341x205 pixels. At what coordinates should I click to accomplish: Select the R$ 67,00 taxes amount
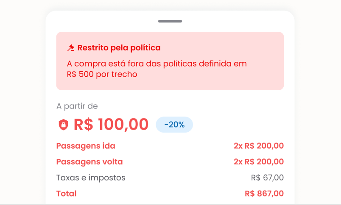point(267,177)
